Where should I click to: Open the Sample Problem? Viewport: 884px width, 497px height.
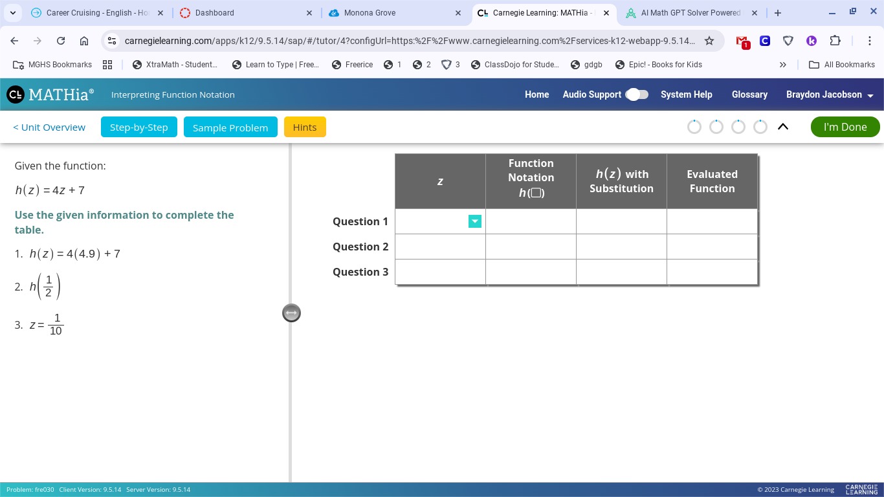click(230, 127)
